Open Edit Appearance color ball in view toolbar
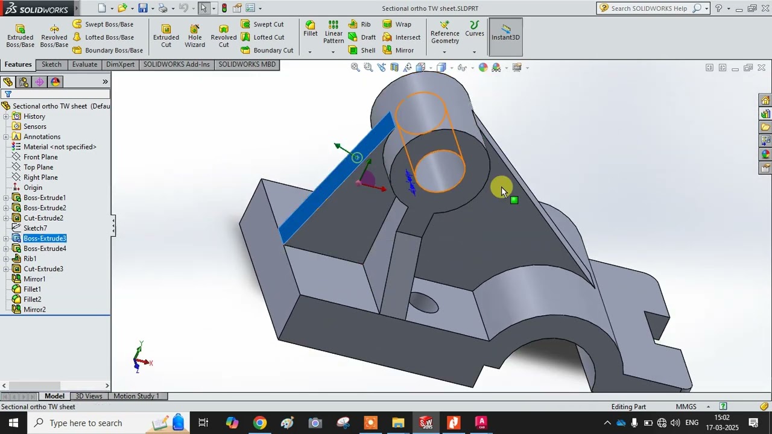 [x=483, y=68]
